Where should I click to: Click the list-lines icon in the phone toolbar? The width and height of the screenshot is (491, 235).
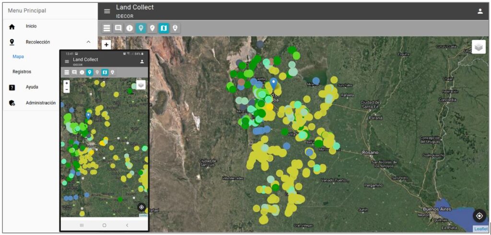(67, 72)
